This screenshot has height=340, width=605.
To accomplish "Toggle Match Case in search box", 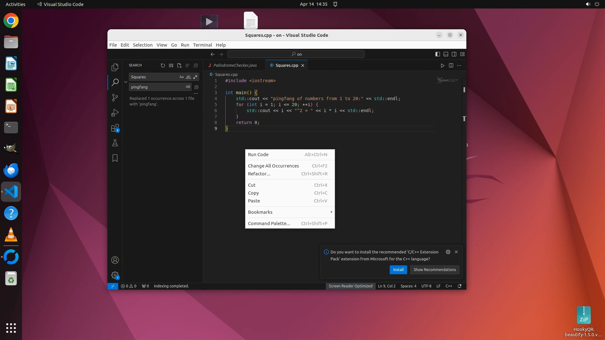I will (181, 77).
